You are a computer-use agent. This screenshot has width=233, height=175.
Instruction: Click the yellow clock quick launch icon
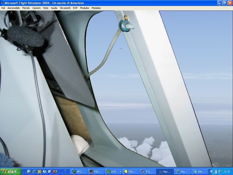click(x=39, y=171)
